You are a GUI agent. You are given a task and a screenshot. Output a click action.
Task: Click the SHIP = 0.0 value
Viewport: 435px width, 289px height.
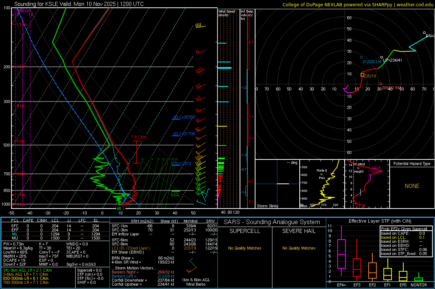[x=86, y=282]
